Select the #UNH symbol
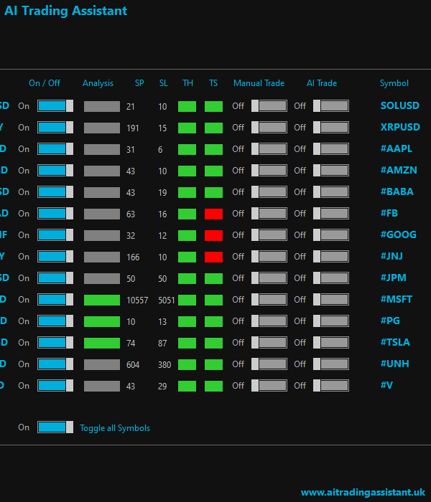This screenshot has width=431, height=502. 394,364
